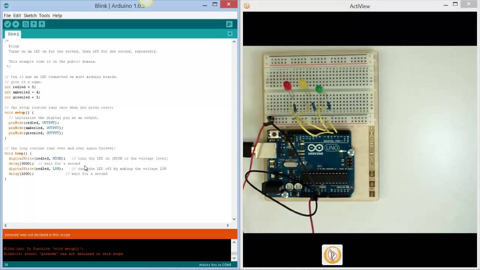Click the '// give it a name:' comment
Image resolution: width=480 pixels, height=270 pixels.
pos(23,82)
